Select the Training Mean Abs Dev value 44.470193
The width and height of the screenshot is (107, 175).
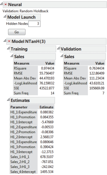click(x=47, y=78)
